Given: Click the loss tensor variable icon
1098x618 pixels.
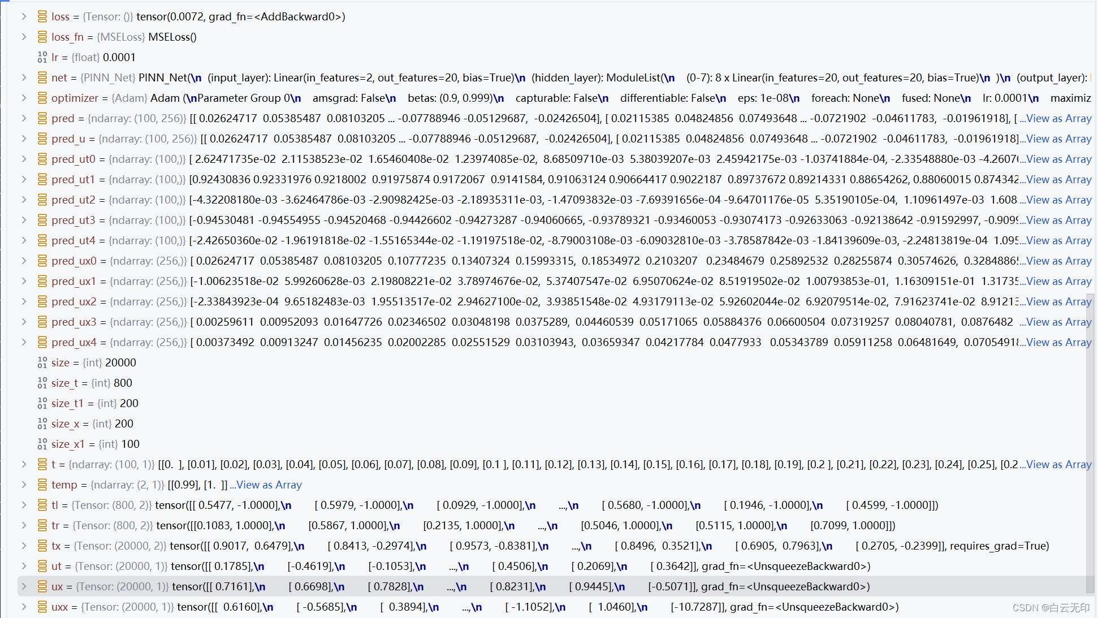Looking at the screenshot, I should point(42,16).
